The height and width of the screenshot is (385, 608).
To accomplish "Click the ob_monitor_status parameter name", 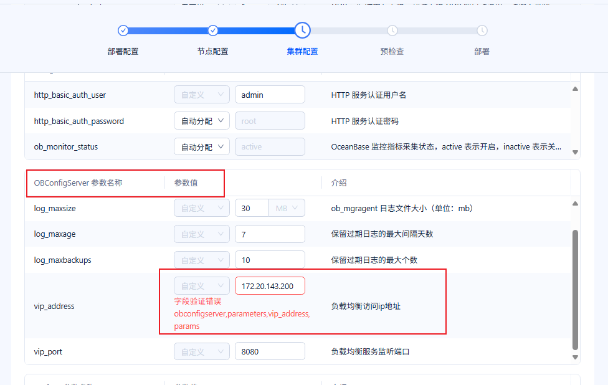I will click(66, 146).
